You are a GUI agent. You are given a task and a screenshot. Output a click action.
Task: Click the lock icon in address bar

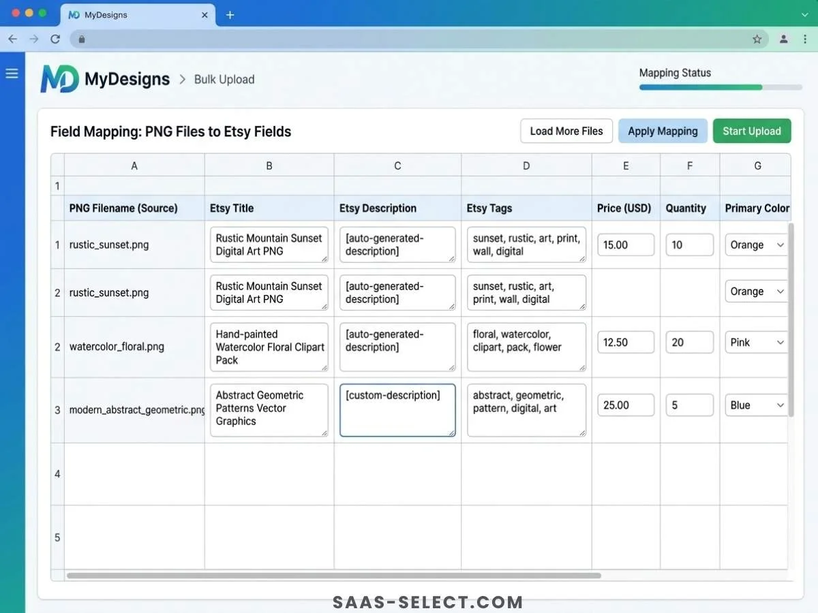[82, 40]
